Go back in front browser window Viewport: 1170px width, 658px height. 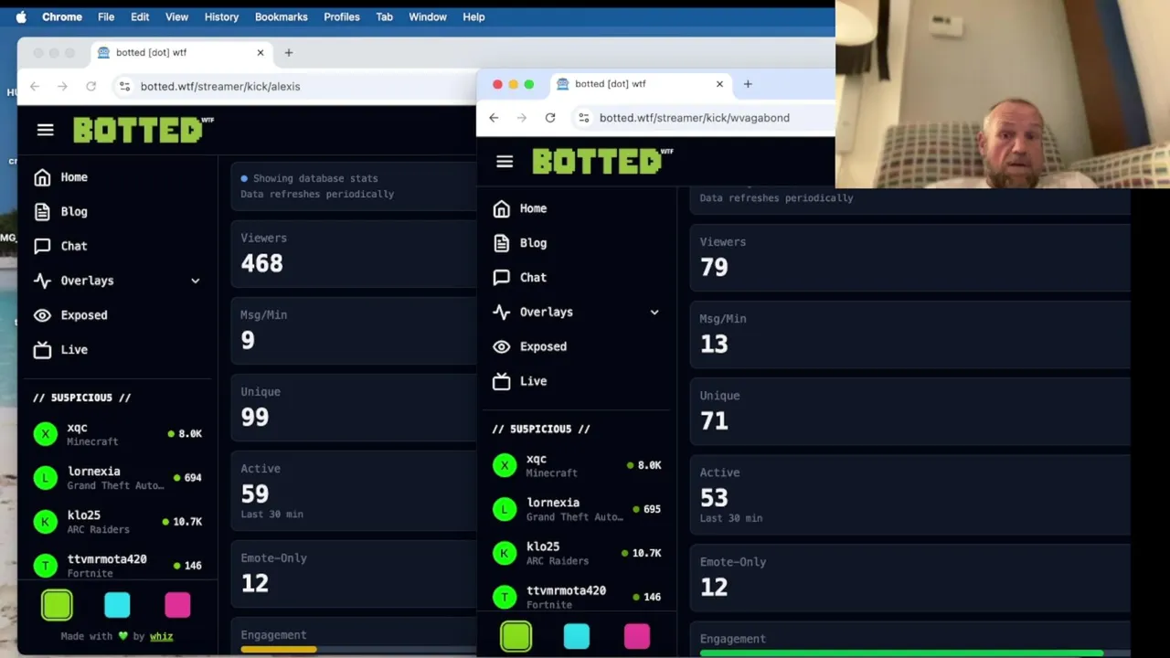pyautogui.click(x=494, y=118)
